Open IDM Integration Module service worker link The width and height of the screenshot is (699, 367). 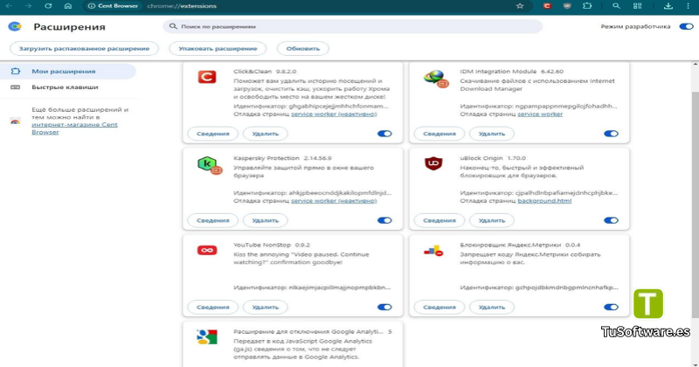[540, 114]
